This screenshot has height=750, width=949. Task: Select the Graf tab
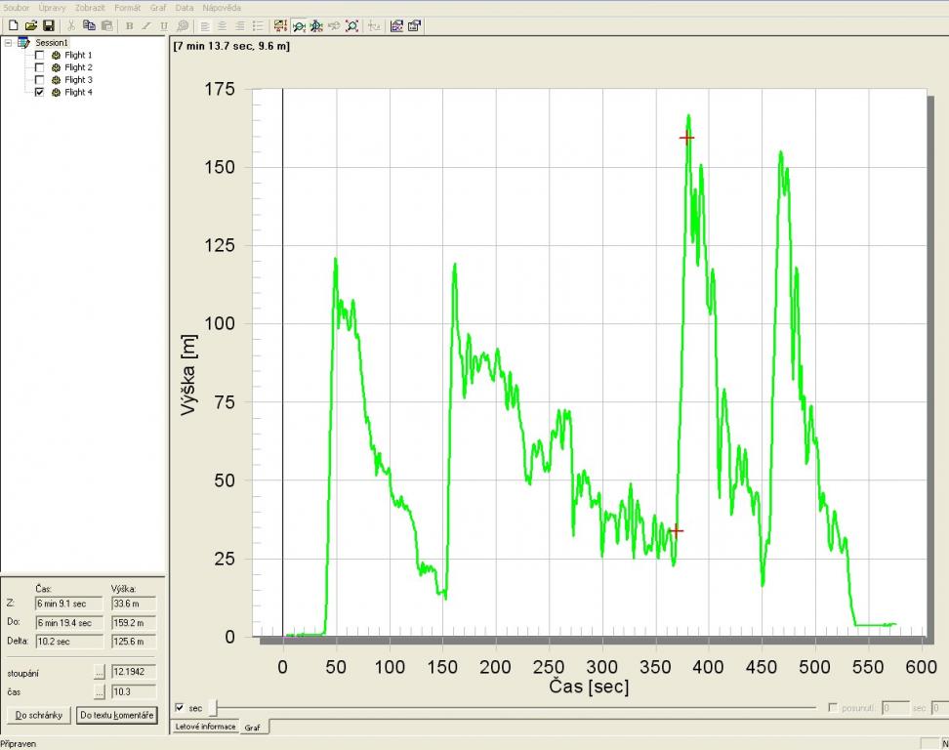click(252, 728)
